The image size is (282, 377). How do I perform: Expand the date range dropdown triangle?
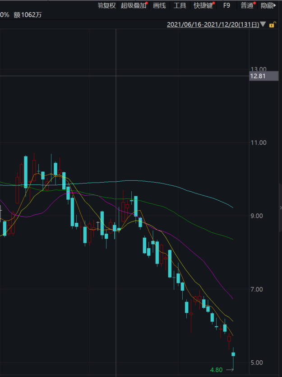point(263,24)
